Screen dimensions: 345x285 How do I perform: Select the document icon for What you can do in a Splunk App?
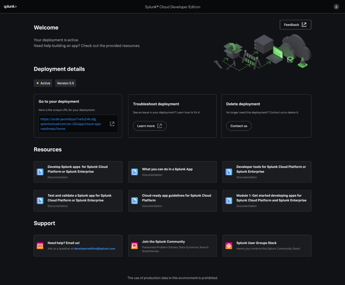coord(134,172)
